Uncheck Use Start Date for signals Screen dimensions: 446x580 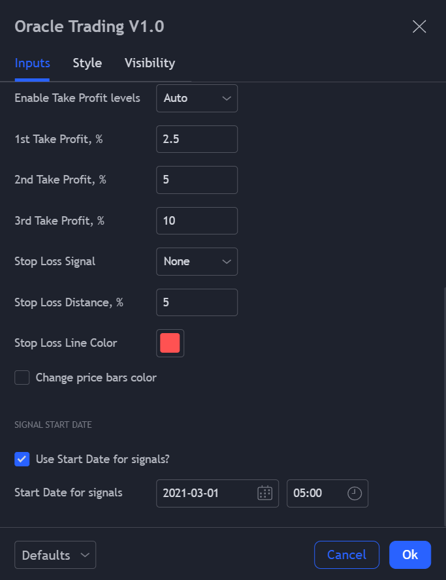[x=22, y=459]
